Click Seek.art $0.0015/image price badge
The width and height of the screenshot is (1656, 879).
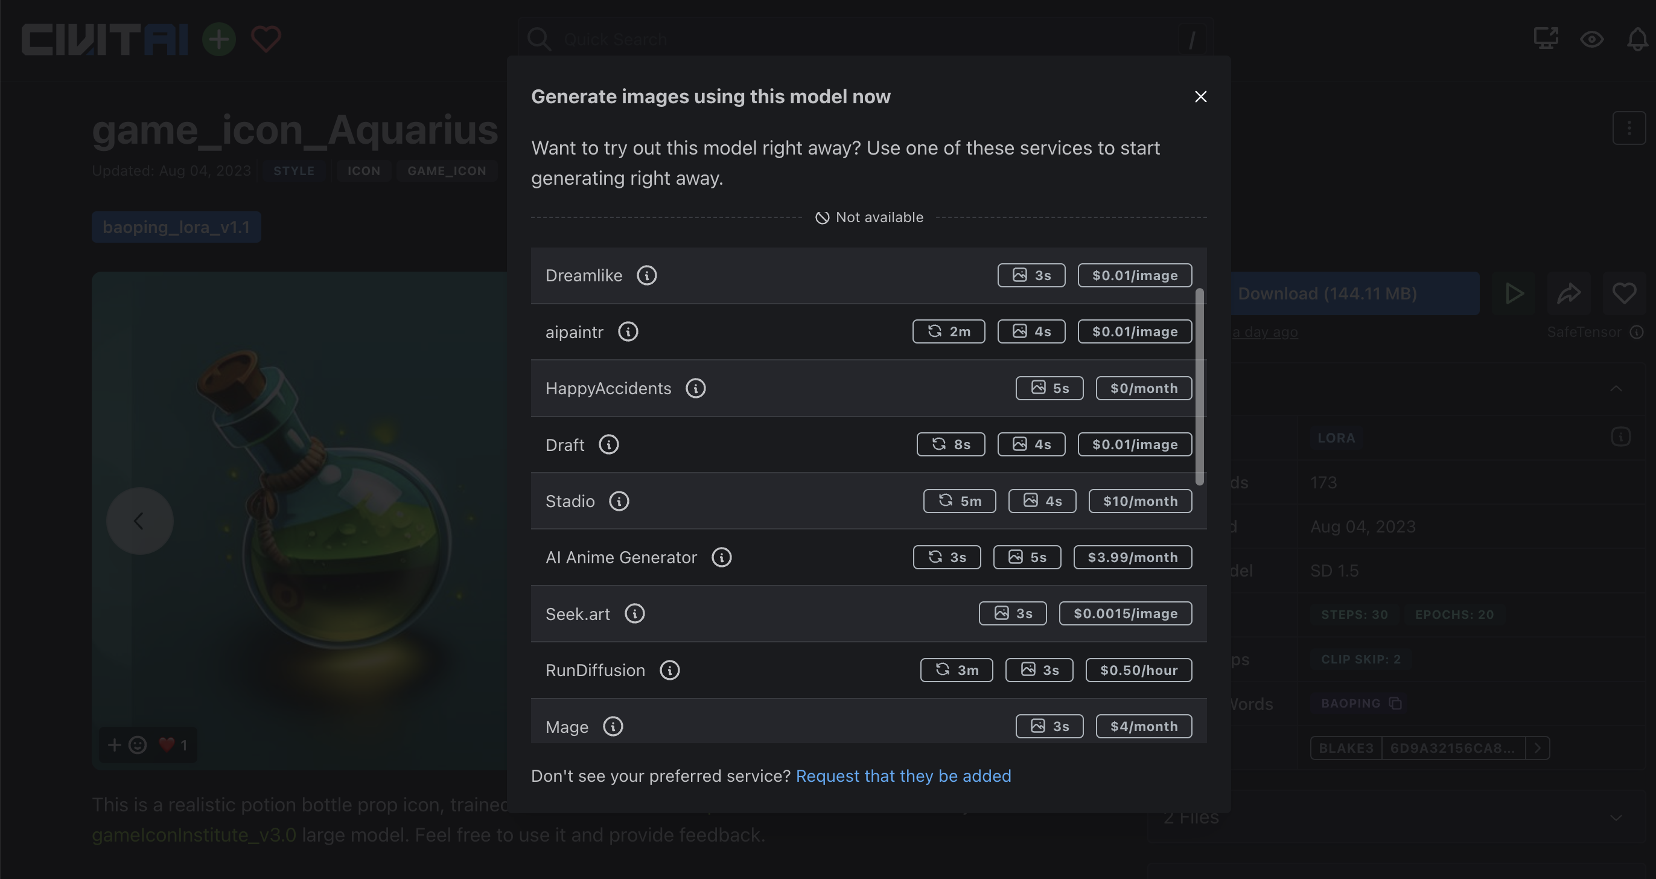1126,614
